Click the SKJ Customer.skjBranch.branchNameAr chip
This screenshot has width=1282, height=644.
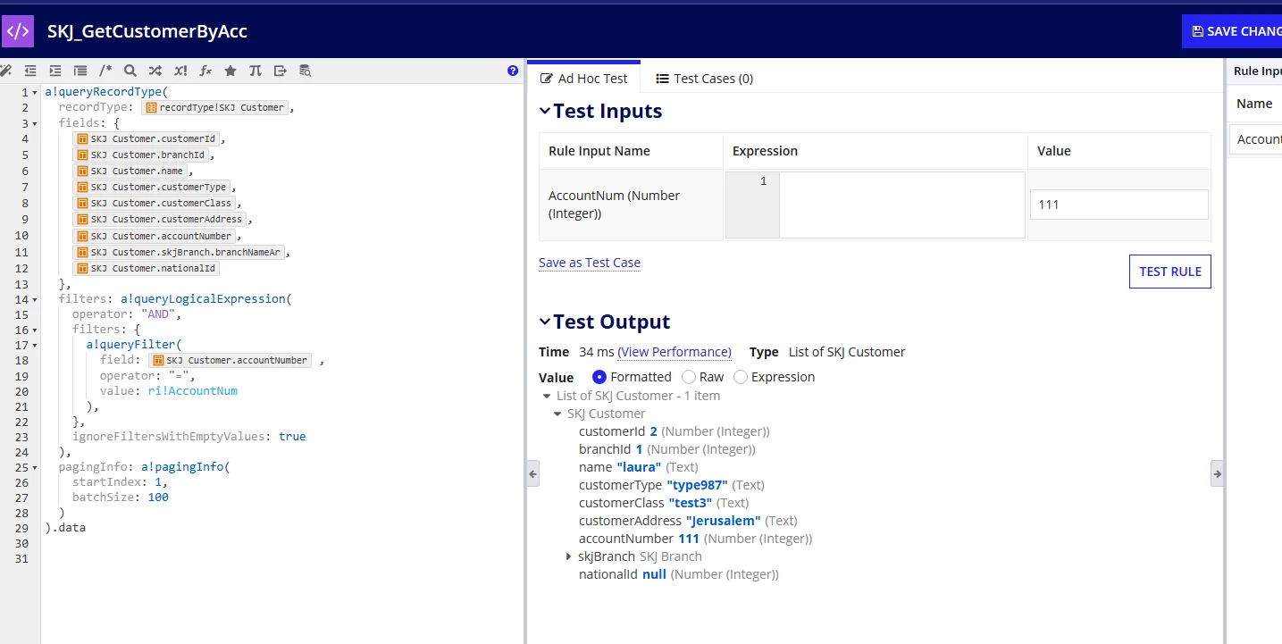click(x=179, y=252)
